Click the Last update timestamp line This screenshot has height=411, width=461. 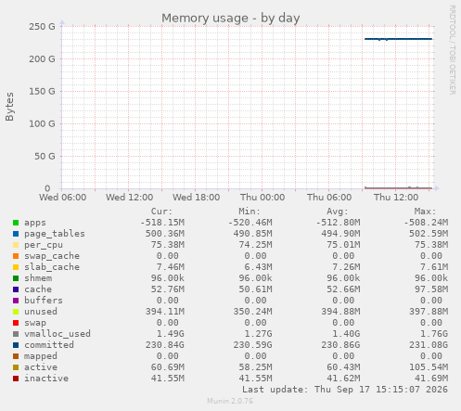(x=345, y=390)
